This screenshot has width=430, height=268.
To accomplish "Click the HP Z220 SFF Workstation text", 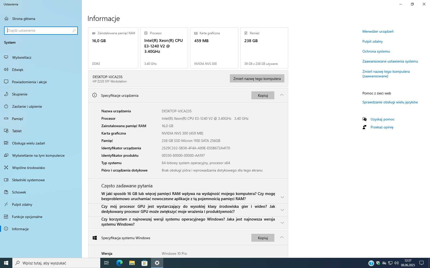I will coord(110,81).
